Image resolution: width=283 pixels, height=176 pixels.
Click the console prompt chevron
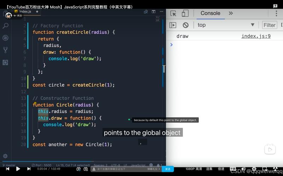point(172,45)
